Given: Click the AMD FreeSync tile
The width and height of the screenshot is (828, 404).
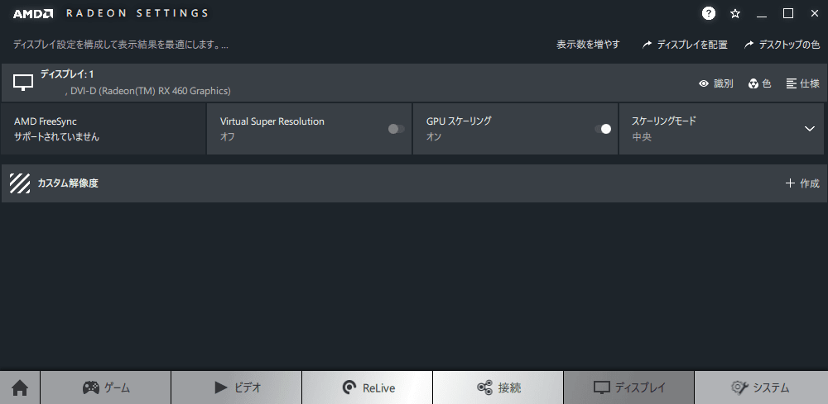Looking at the screenshot, I should click(x=103, y=129).
